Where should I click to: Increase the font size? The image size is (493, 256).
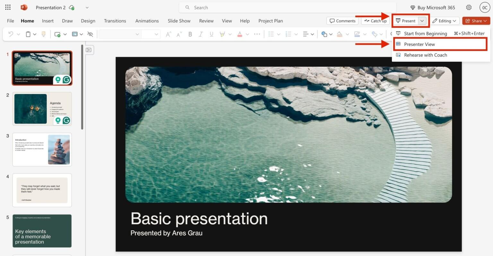coord(168,34)
